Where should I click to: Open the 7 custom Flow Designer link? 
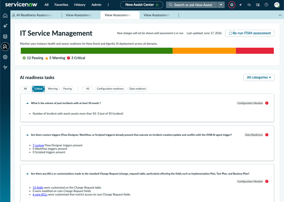click(38, 145)
